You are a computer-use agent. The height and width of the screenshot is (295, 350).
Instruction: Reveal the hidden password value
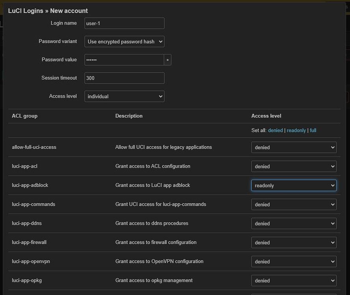167,60
